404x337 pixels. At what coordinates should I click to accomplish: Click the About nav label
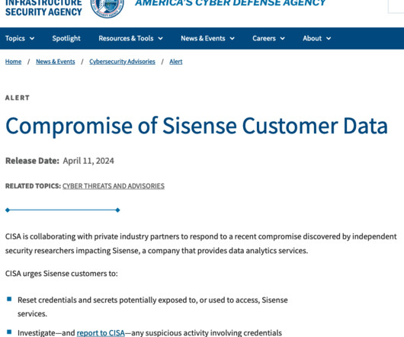[312, 38]
